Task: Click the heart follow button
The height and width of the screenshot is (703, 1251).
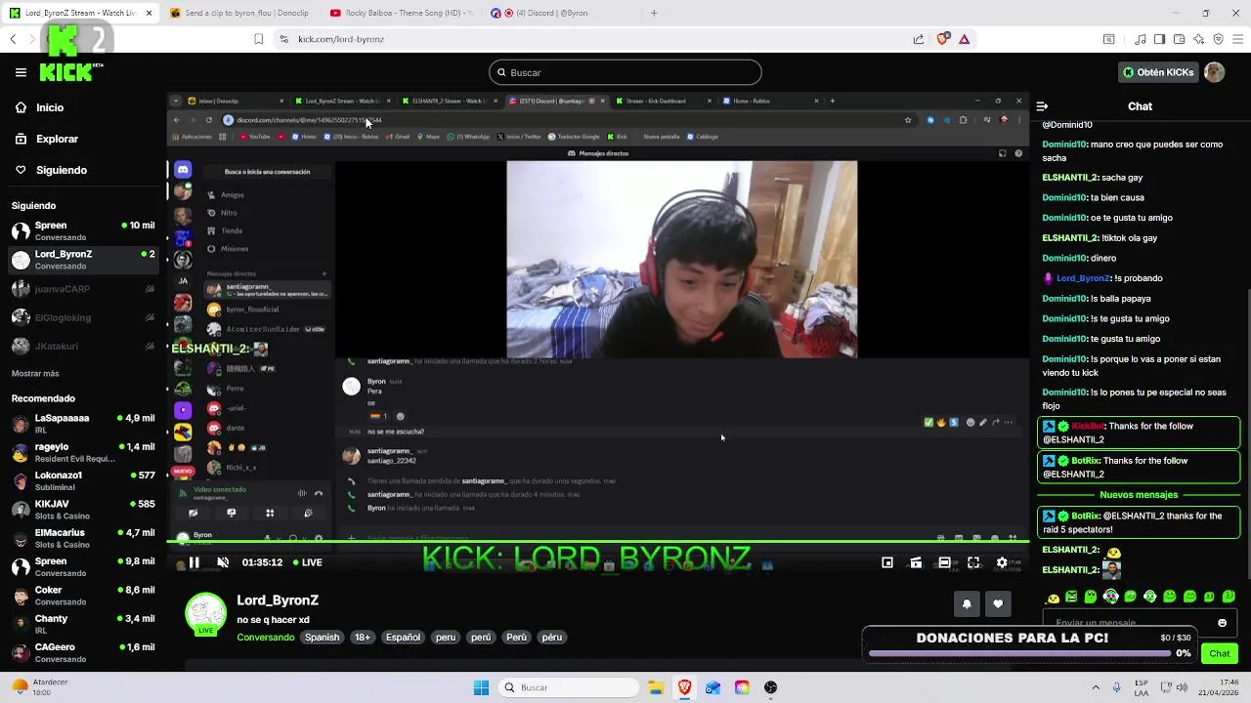Action: click(998, 604)
